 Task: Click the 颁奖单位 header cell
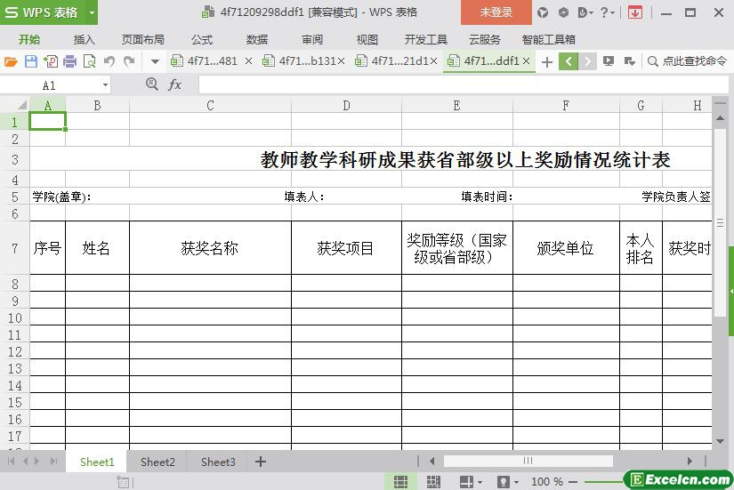click(x=566, y=248)
